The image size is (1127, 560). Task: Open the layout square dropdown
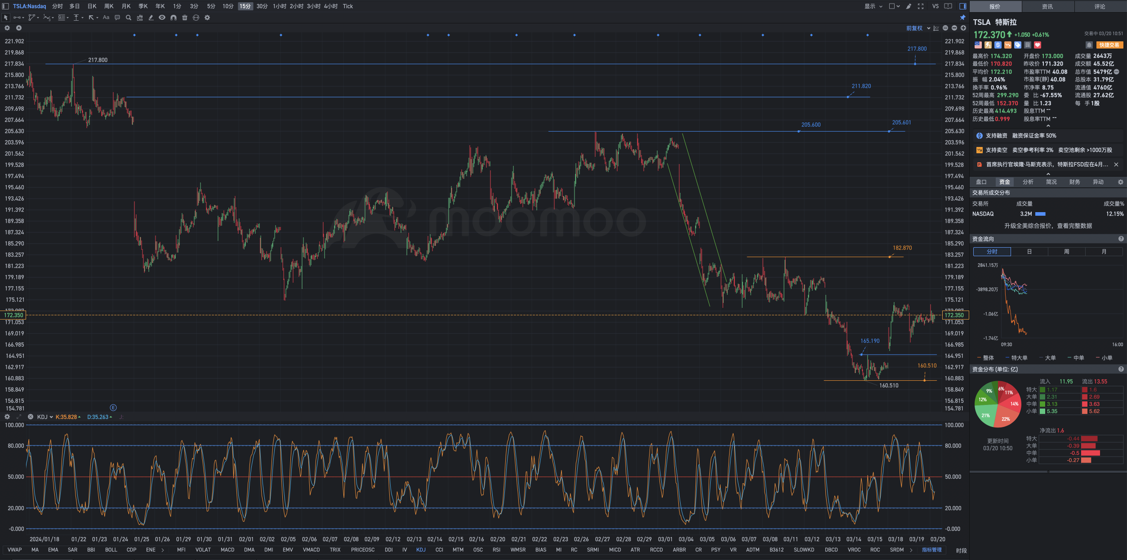tap(894, 6)
